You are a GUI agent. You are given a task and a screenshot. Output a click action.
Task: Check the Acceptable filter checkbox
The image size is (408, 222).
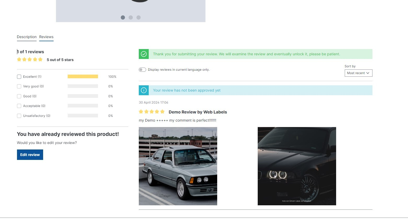[x=19, y=106]
